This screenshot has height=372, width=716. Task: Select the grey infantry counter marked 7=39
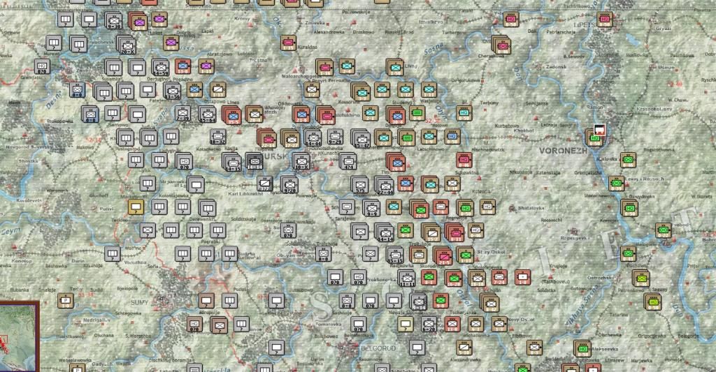[x=183, y=113]
